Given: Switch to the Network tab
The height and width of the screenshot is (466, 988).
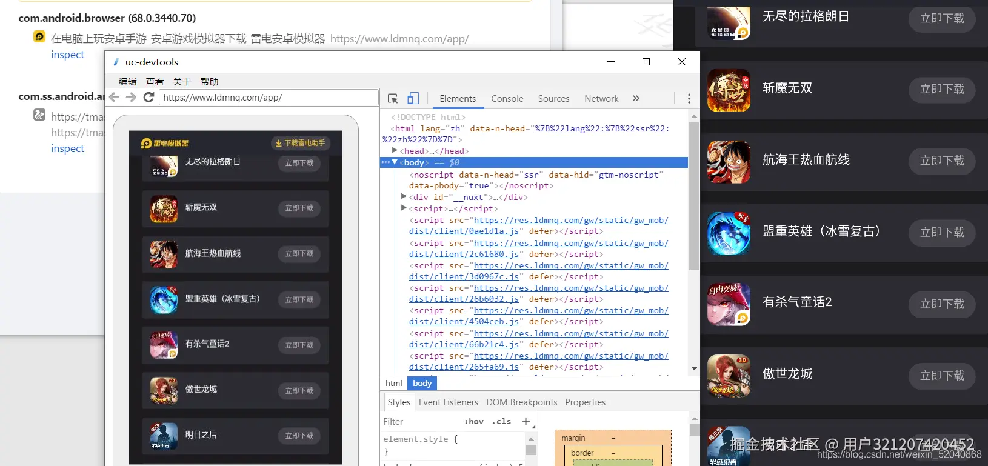Looking at the screenshot, I should pos(601,99).
